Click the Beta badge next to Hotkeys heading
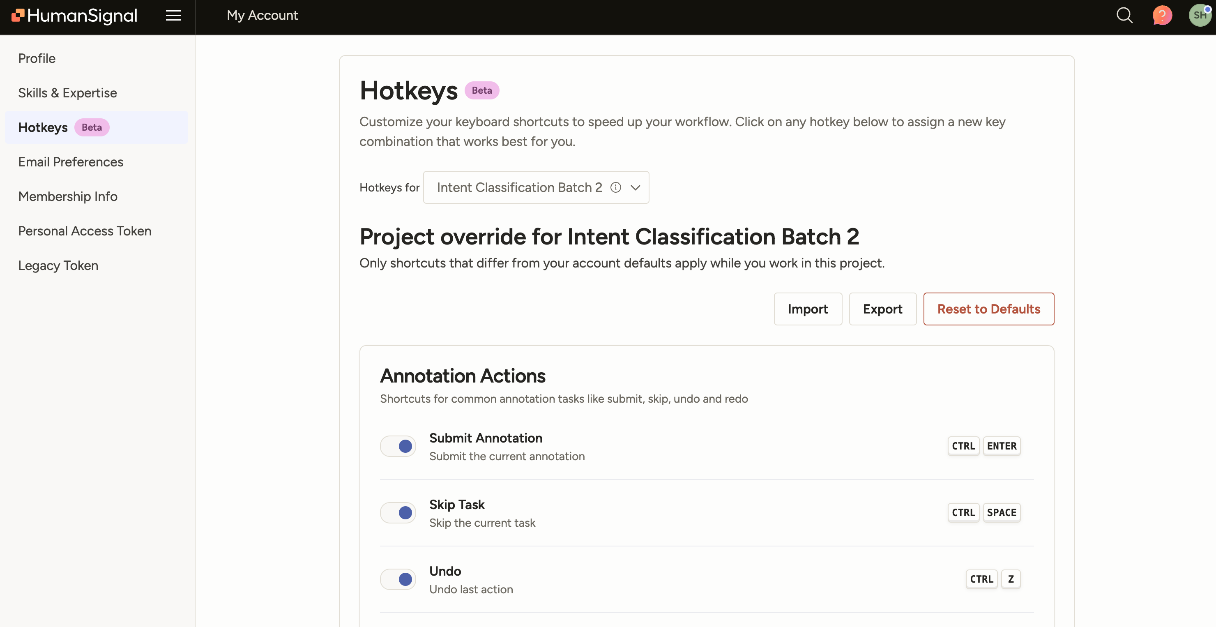 pos(481,90)
